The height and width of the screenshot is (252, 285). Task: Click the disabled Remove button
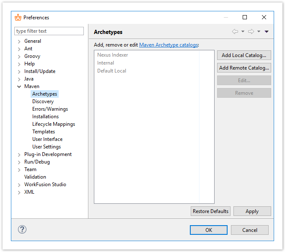pos(244,93)
